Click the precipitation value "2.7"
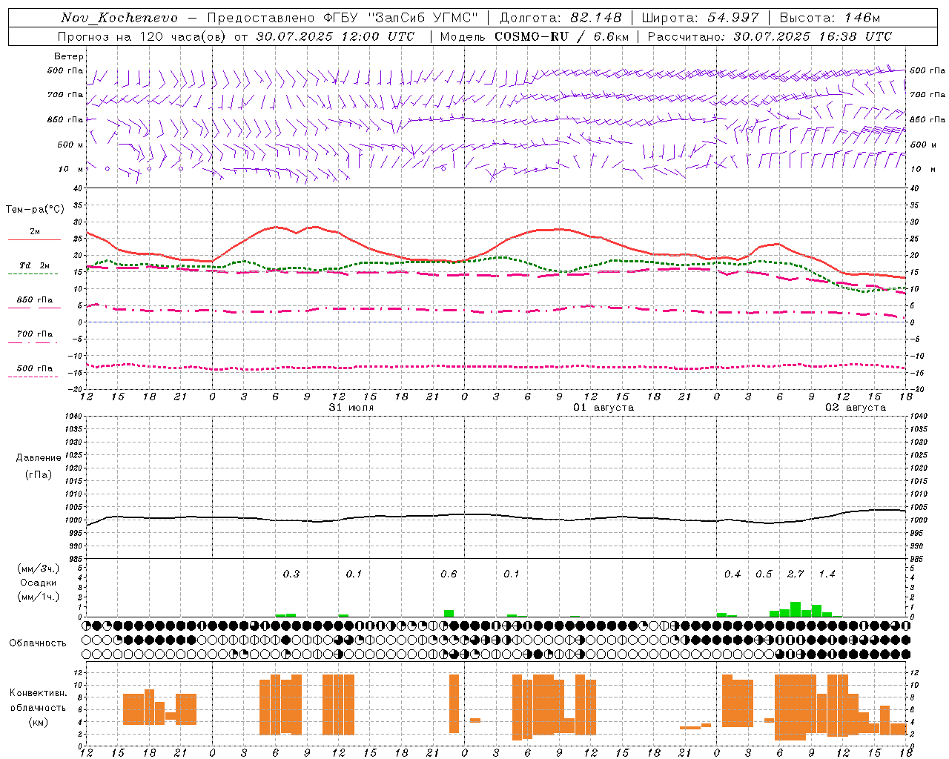The height and width of the screenshot is (759, 949). pyautogui.click(x=796, y=574)
